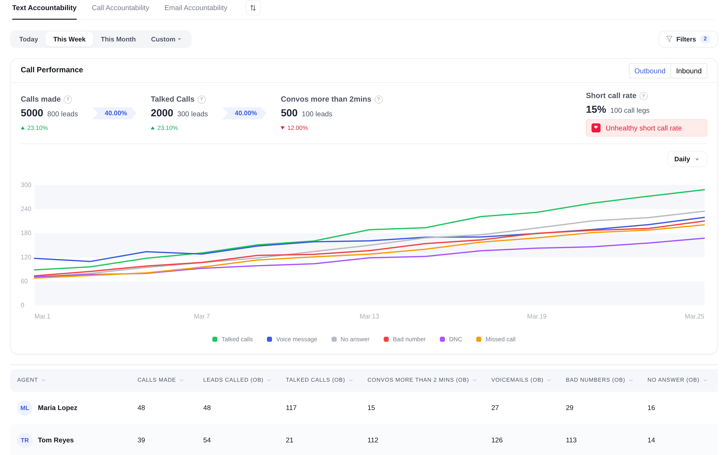The width and height of the screenshot is (728, 455).
Task: Click the red thumbs-down unhealthy icon
Action: tap(596, 128)
